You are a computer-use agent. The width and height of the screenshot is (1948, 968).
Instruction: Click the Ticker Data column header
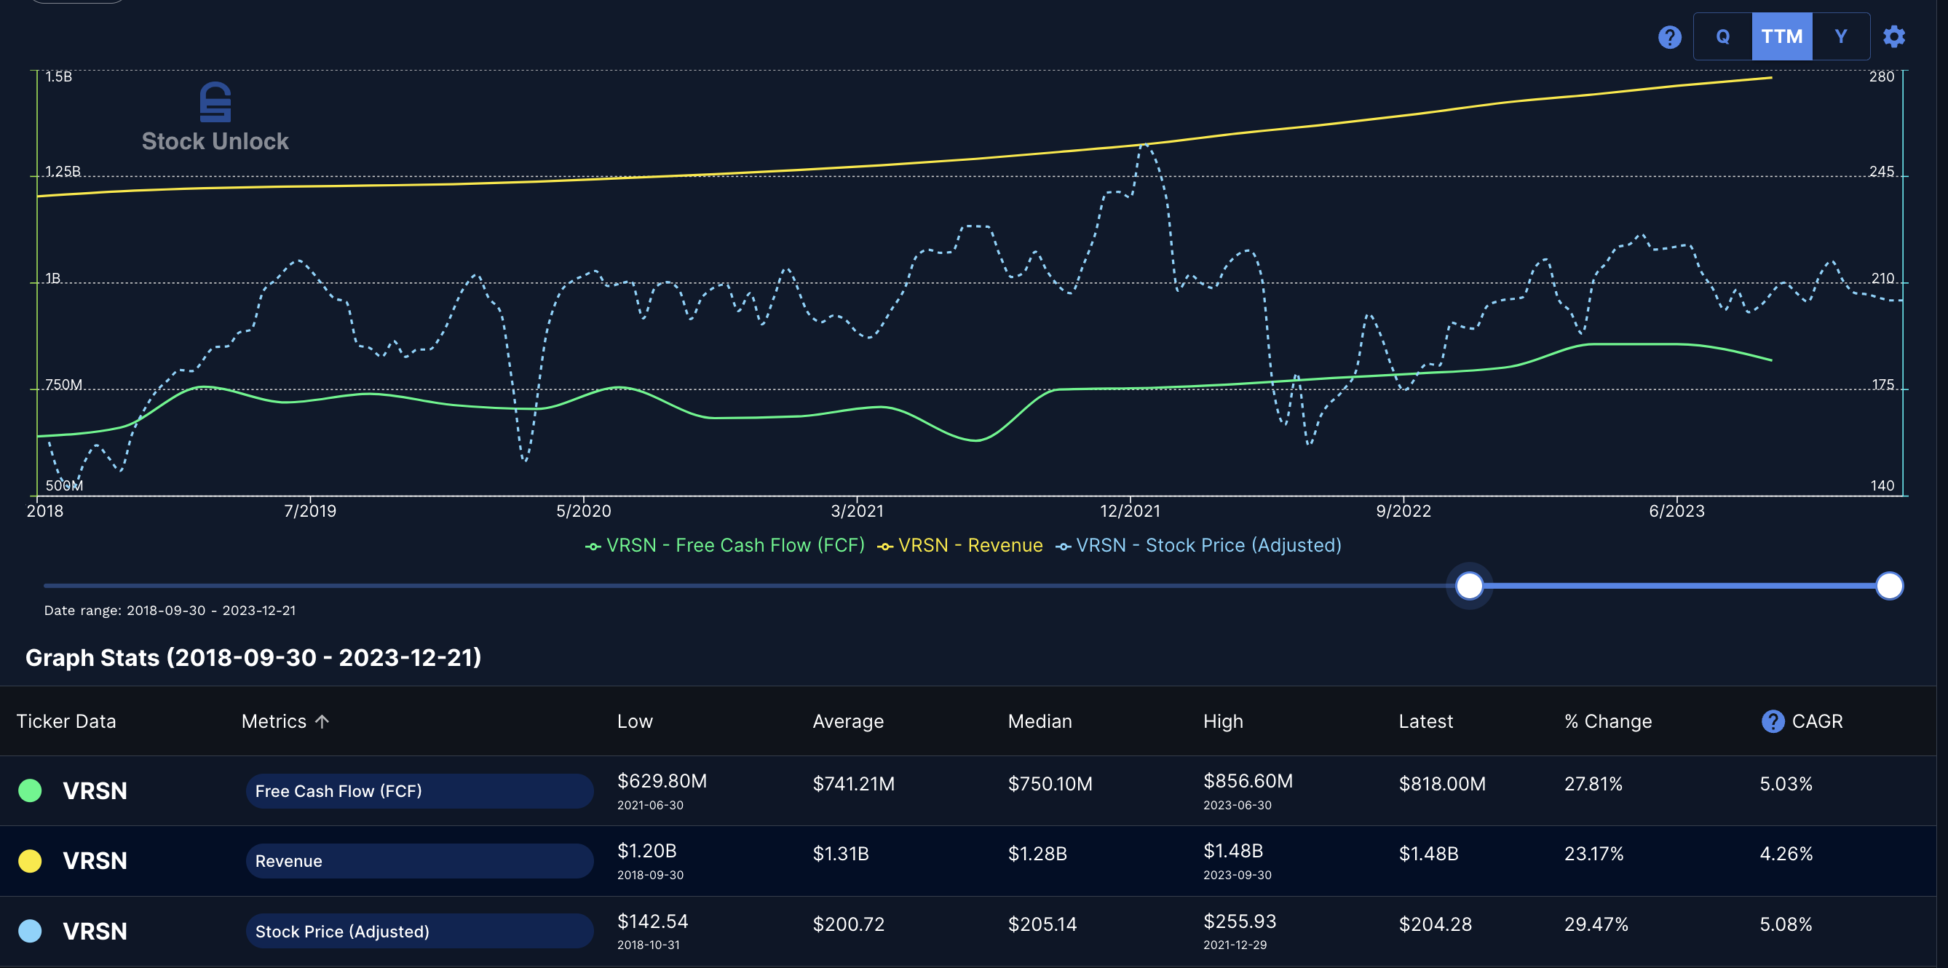pos(66,721)
